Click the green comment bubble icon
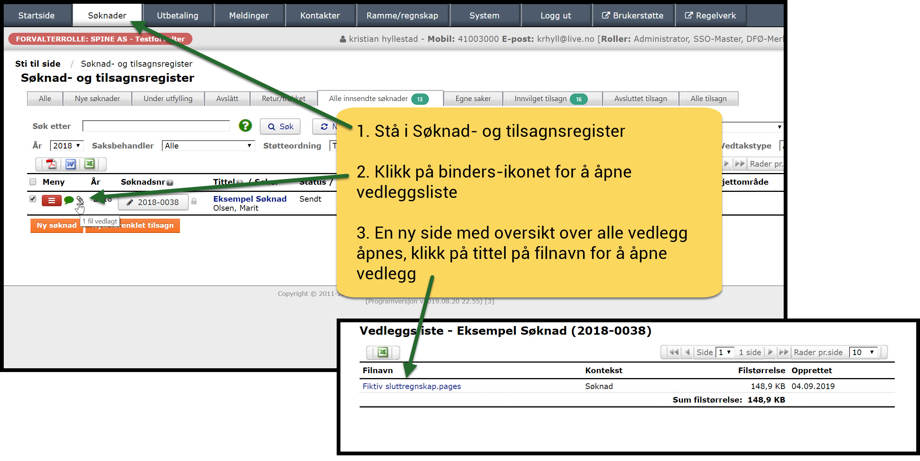920x461 pixels. point(69,200)
